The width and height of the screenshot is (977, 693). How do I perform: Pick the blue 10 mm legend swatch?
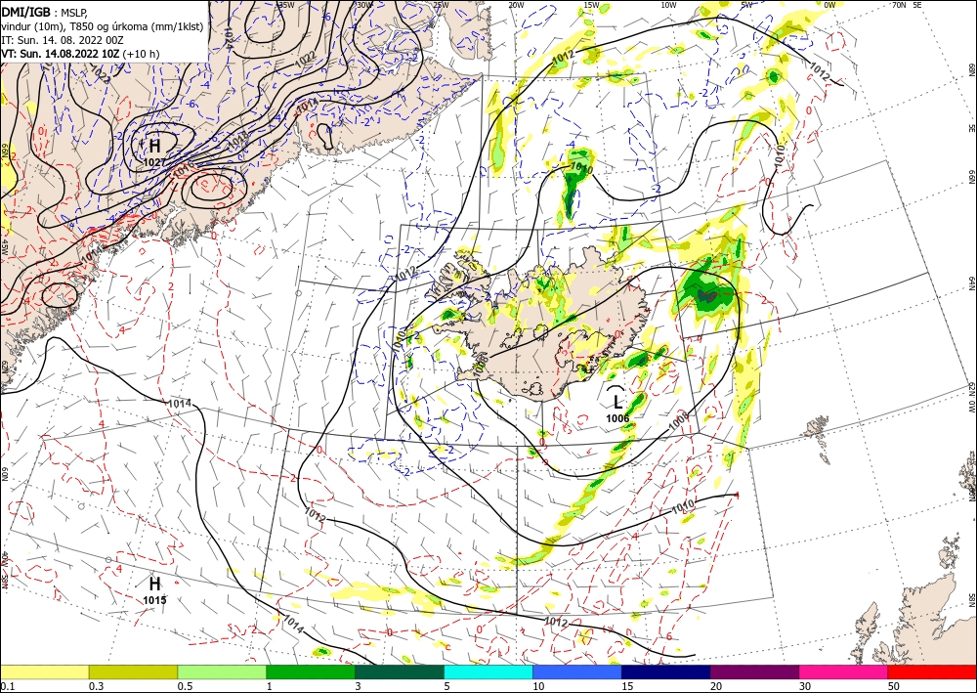[577, 671]
